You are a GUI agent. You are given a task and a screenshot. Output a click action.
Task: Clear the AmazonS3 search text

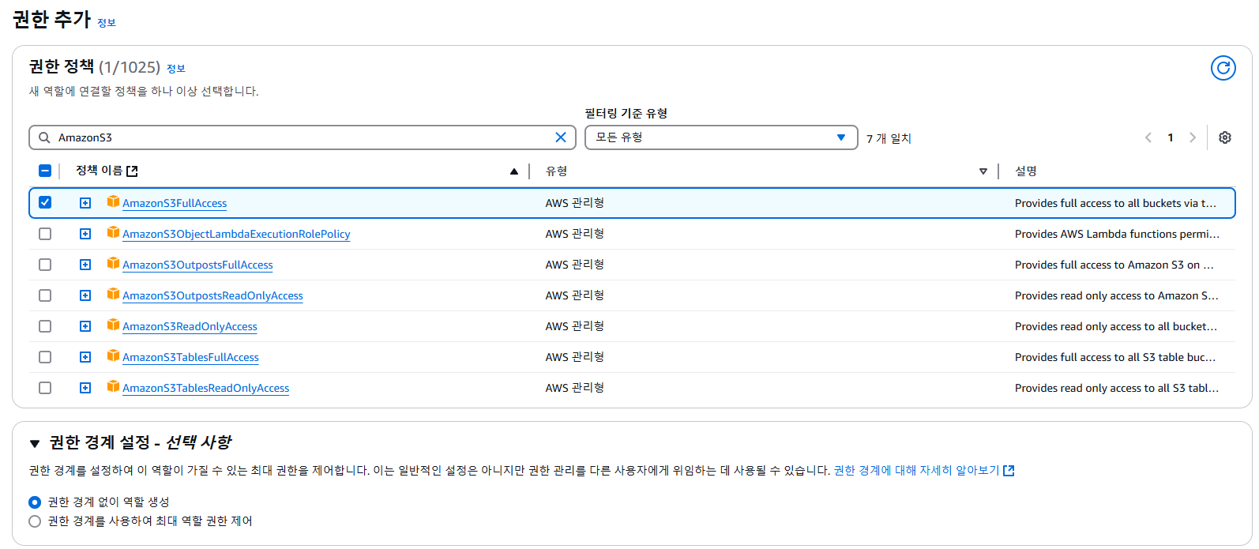(x=561, y=137)
